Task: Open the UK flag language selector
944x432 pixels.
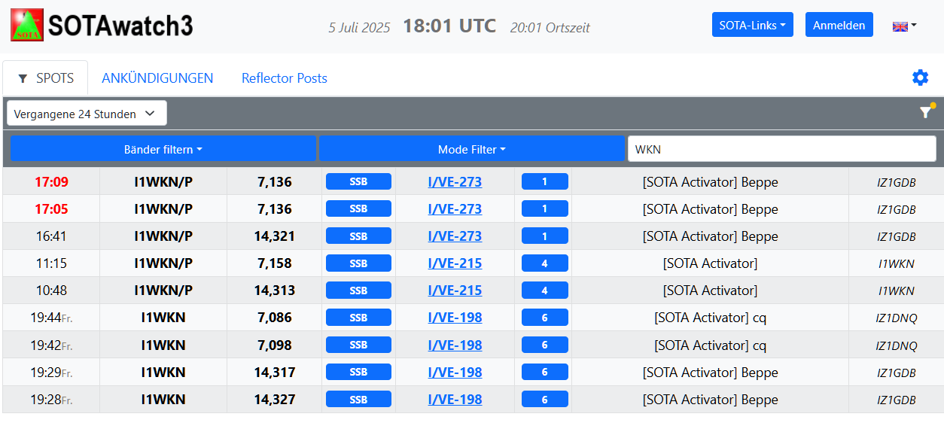Action: 904,26
